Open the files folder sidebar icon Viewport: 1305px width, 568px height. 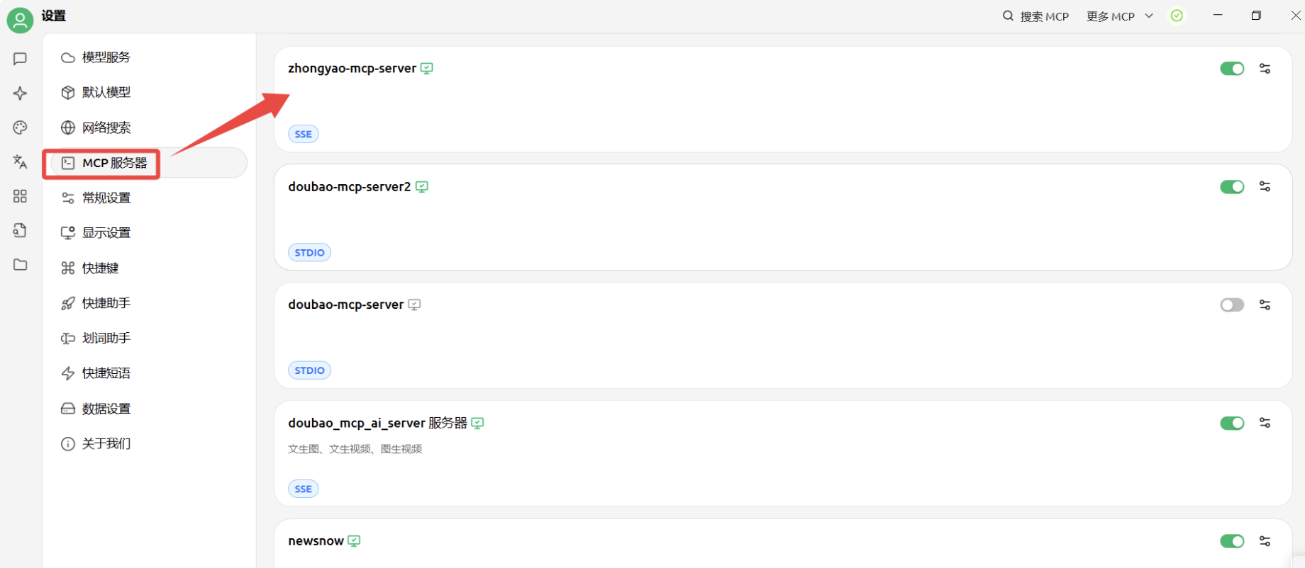coord(20,265)
